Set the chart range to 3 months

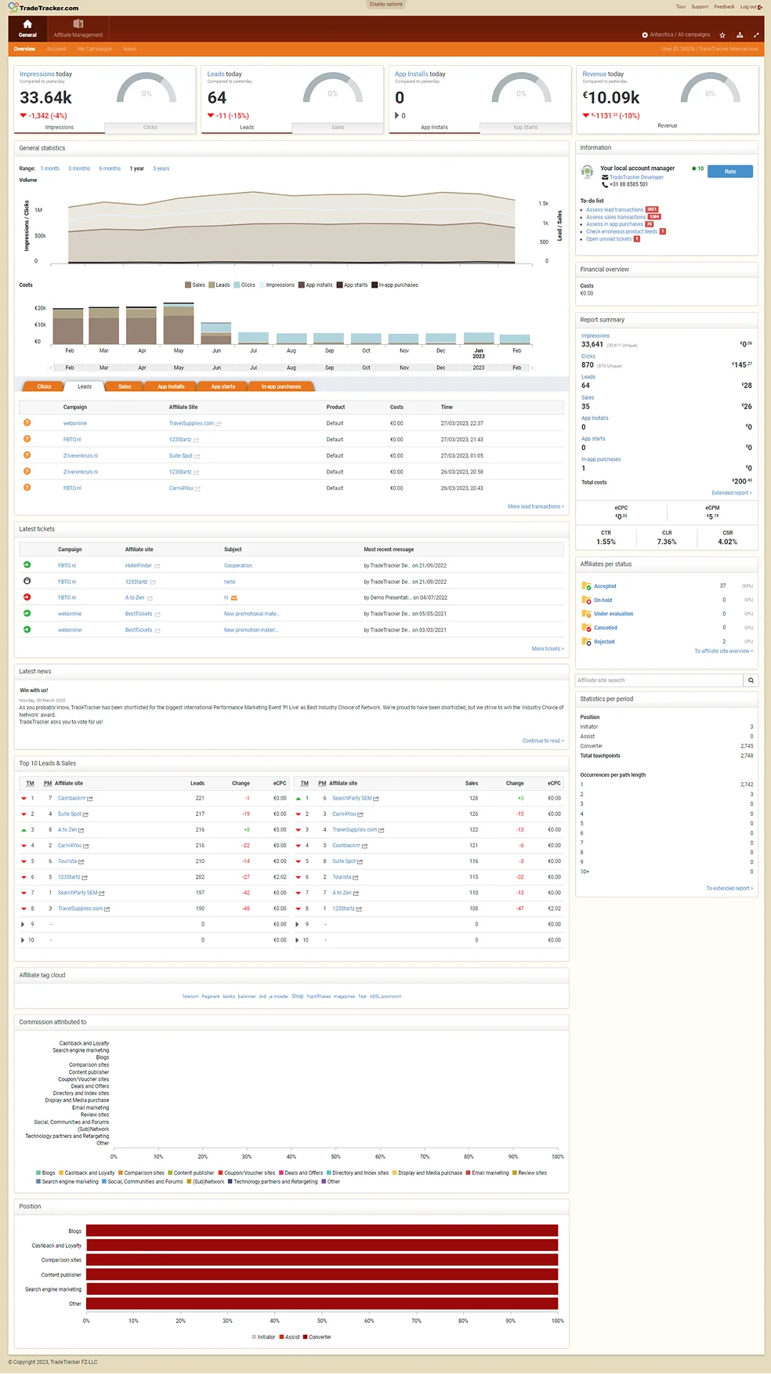click(x=79, y=169)
